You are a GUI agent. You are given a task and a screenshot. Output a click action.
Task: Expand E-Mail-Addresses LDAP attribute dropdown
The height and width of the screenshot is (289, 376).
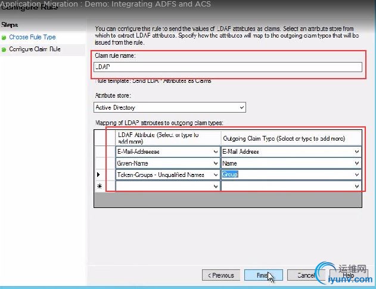[x=215, y=151]
